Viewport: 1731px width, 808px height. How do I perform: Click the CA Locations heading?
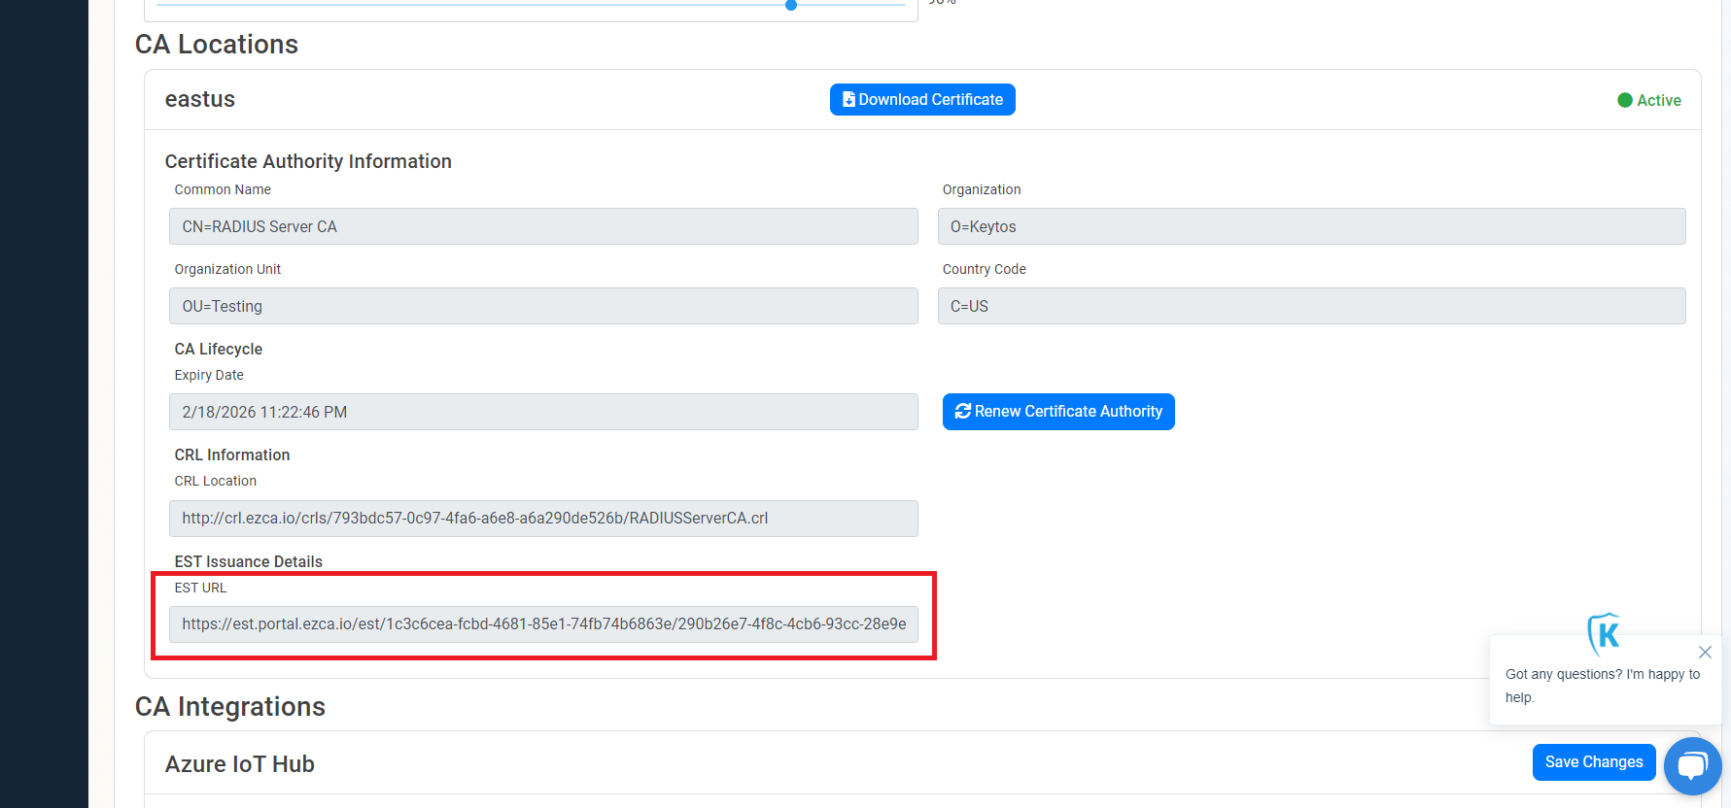[x=217, y=45]
